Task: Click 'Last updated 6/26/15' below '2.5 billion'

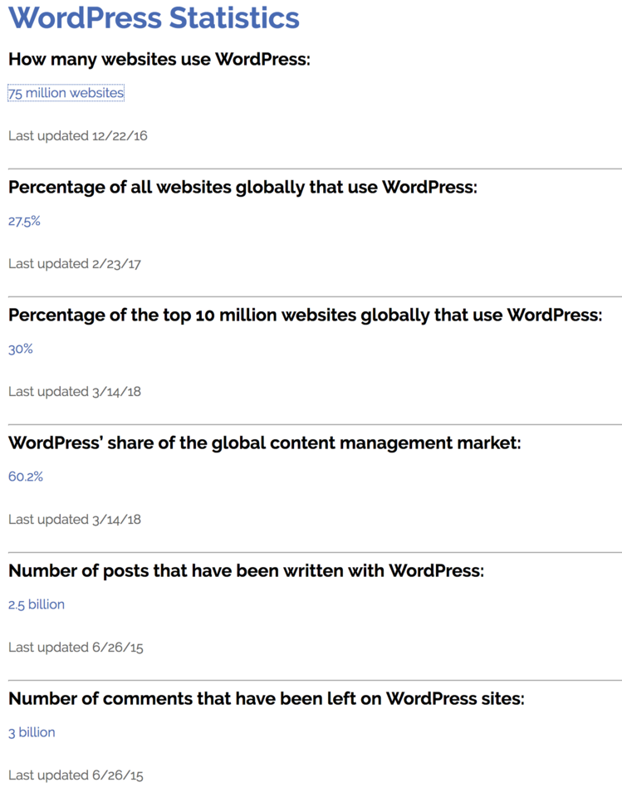Action: pyautogui.click(x=76, y=648)
